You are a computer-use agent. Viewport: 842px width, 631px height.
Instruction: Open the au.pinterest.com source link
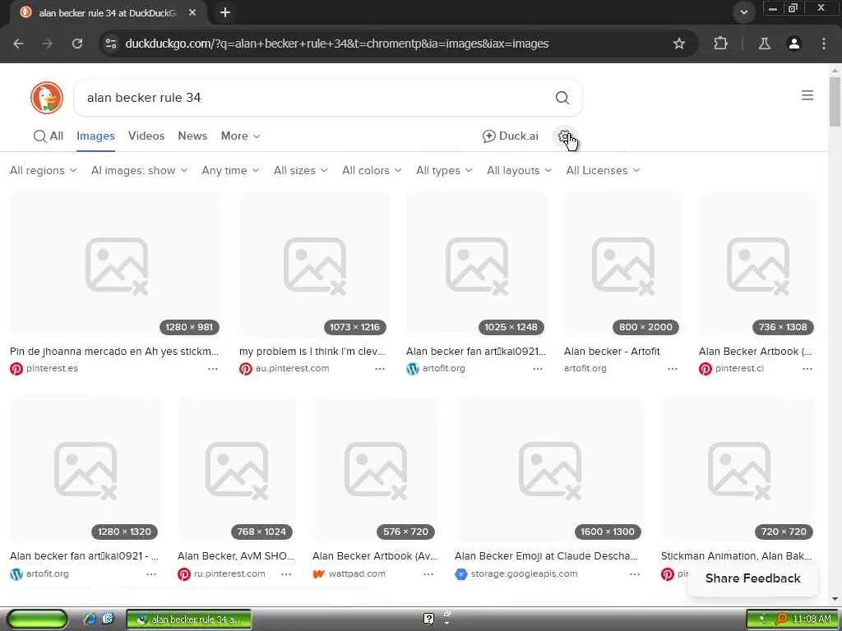click(x=292, y=369)
